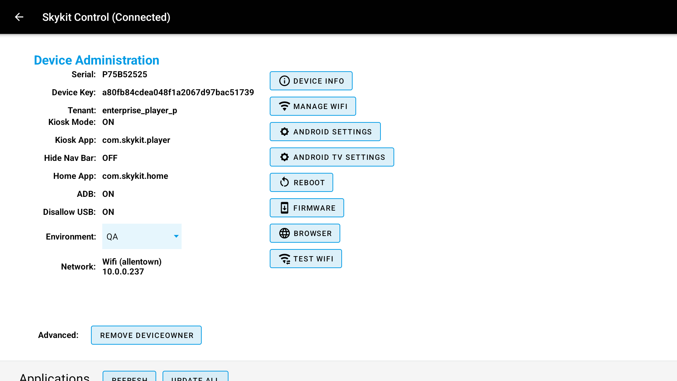Click the Advanced label
The width and height of the screenshot is (677, 381).
pos(58,335)
